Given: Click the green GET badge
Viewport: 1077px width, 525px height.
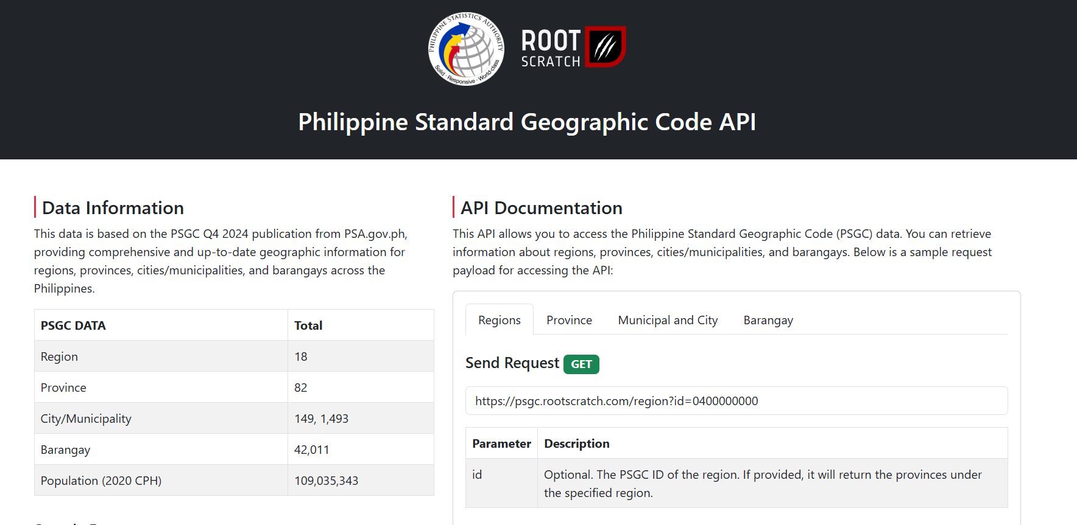Looking at the screenshot, I should coord(581,364).
